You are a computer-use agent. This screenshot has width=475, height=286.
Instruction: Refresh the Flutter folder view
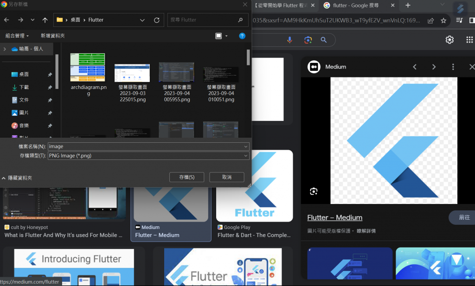157,20
